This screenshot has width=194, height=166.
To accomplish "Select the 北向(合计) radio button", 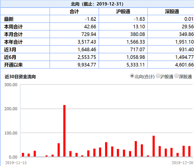I will click(x=132, y=76).
